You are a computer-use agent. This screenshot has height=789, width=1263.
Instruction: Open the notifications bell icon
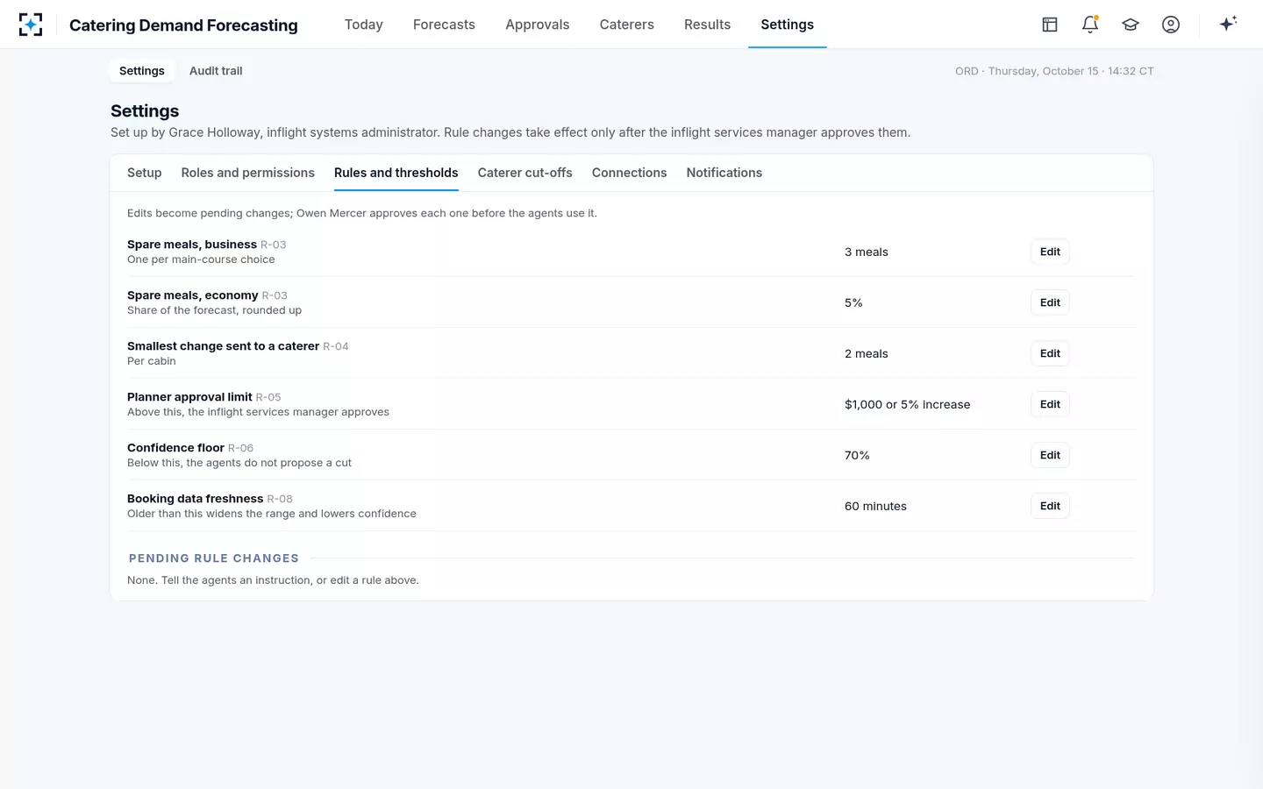click(x=1090, y=25)
